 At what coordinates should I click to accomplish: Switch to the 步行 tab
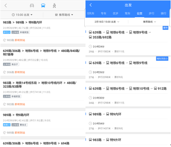151,13
